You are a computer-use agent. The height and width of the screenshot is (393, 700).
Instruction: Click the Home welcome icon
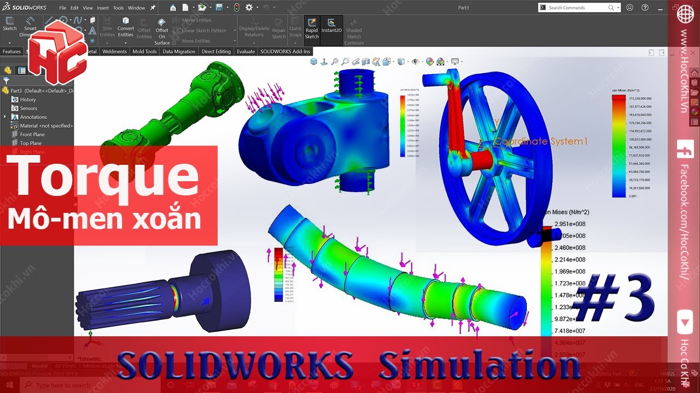point(173,8)
